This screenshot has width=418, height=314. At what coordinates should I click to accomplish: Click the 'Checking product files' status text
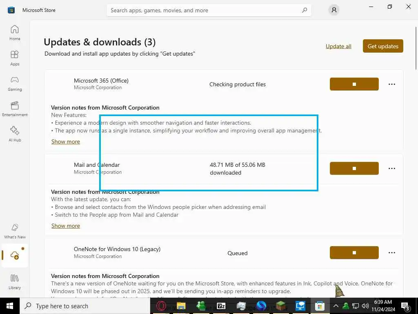pos(238,84)
